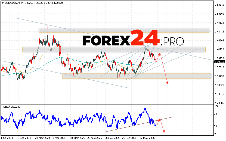Click the RSI scale value 100
The height and width of the screenshot is (141, 226).
pos(216,106)
